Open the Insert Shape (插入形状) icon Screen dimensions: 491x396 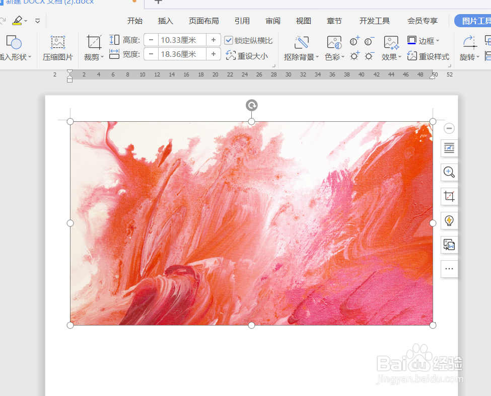pyautogui.click(x=14, y=42)
